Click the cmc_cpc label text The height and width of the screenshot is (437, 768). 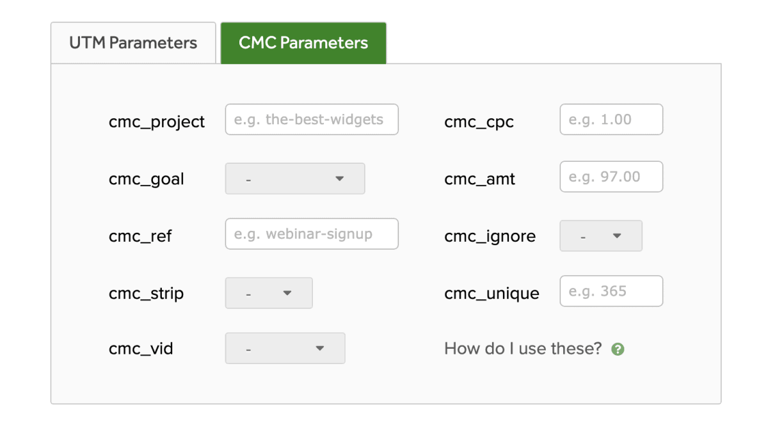pyautogui.click(x=479, y=122)
